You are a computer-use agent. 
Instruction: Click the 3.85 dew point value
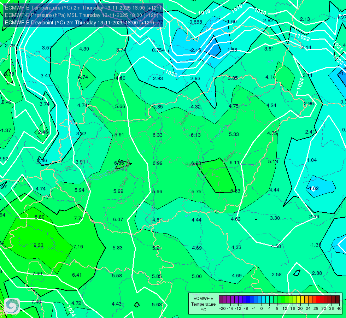[x=233, y=78]
